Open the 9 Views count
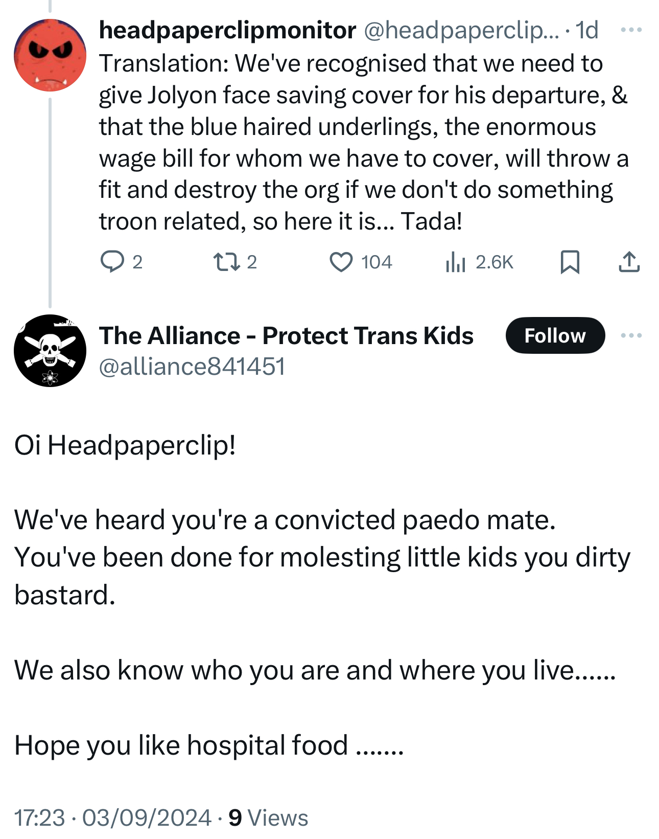The image size is (659, 839). [268, 817]
